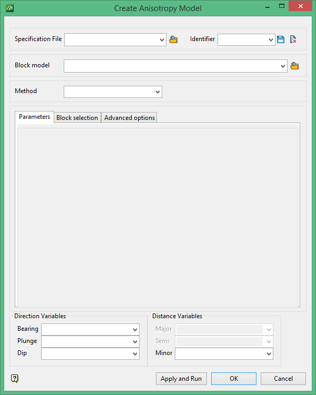Browse for a specification file via folder icon
This screenshot has height=395, width=316.
tap(173, 39)
